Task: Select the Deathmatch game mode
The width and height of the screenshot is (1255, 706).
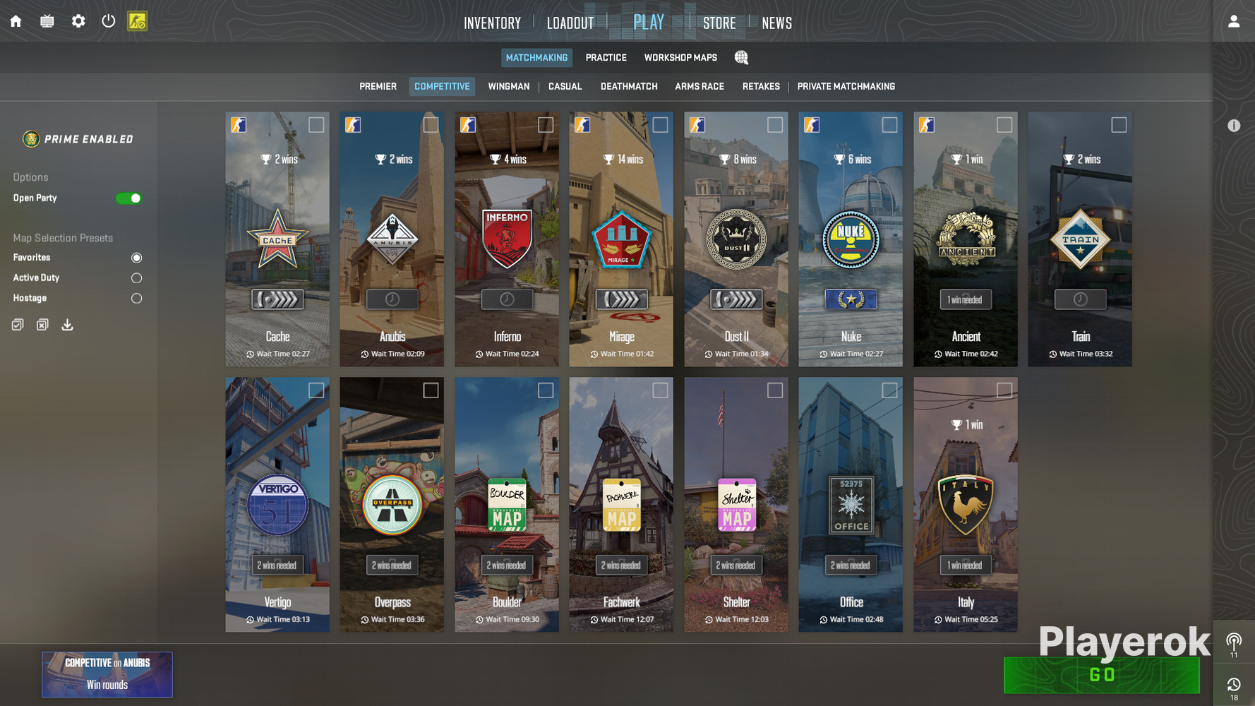Action: click(629, 87)
